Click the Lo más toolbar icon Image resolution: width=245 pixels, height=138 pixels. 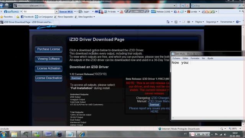point(189,11)
